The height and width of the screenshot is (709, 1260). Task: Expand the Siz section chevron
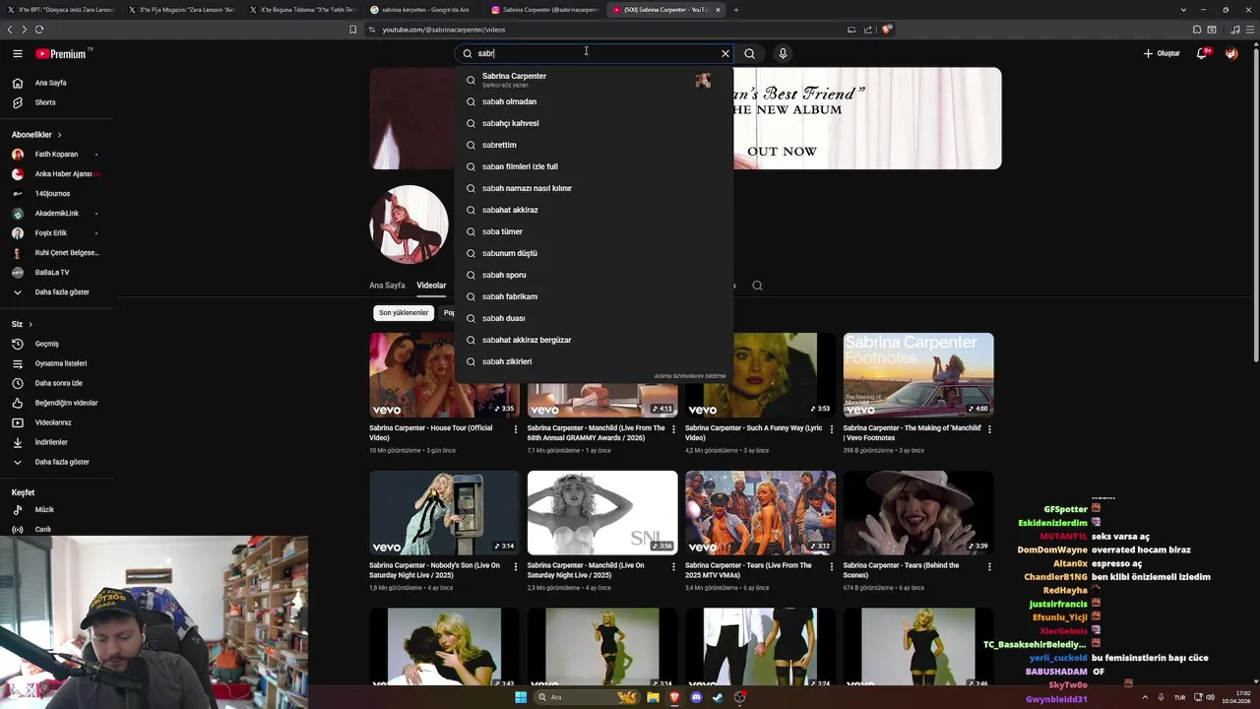coord(31,324)
